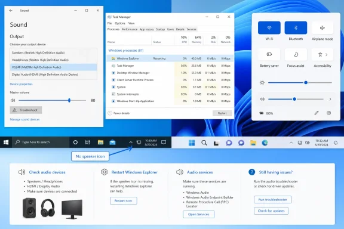Switch to Performance tab
344x229 pixels.
pos(130,29)
